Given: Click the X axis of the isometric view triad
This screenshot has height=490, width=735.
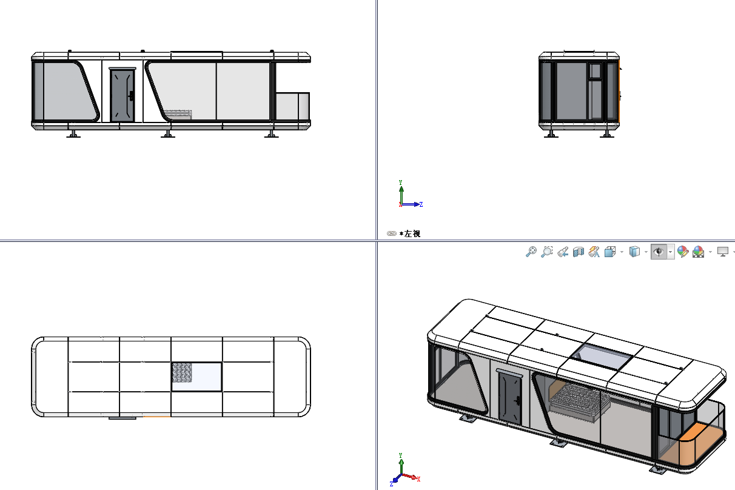Looking at the screenshot, I should 411,478.
